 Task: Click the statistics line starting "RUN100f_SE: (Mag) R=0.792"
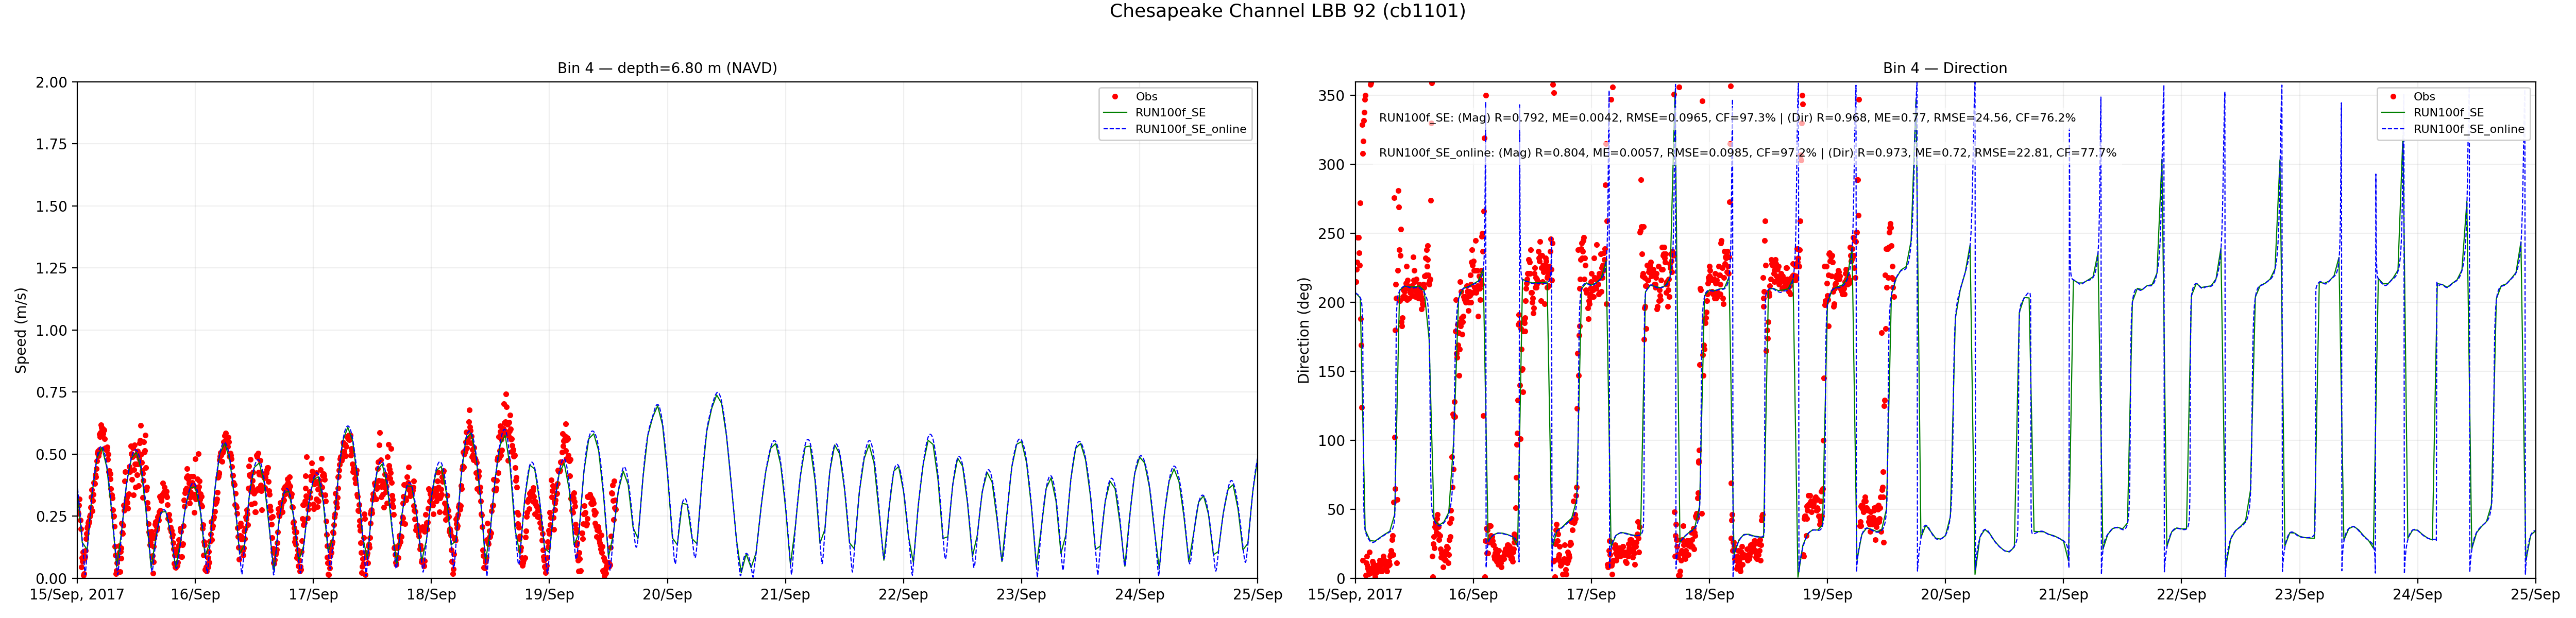click(1727, 118)
